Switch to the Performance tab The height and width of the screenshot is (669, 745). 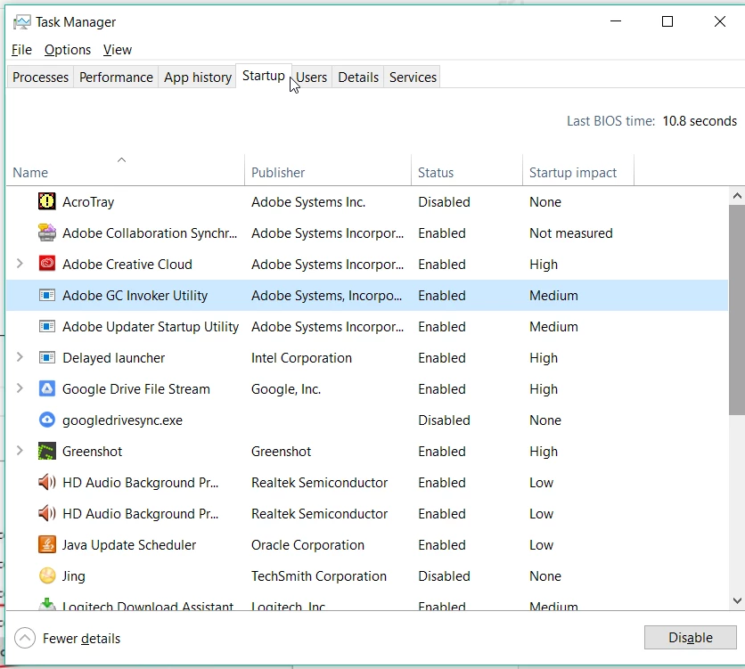116,77
